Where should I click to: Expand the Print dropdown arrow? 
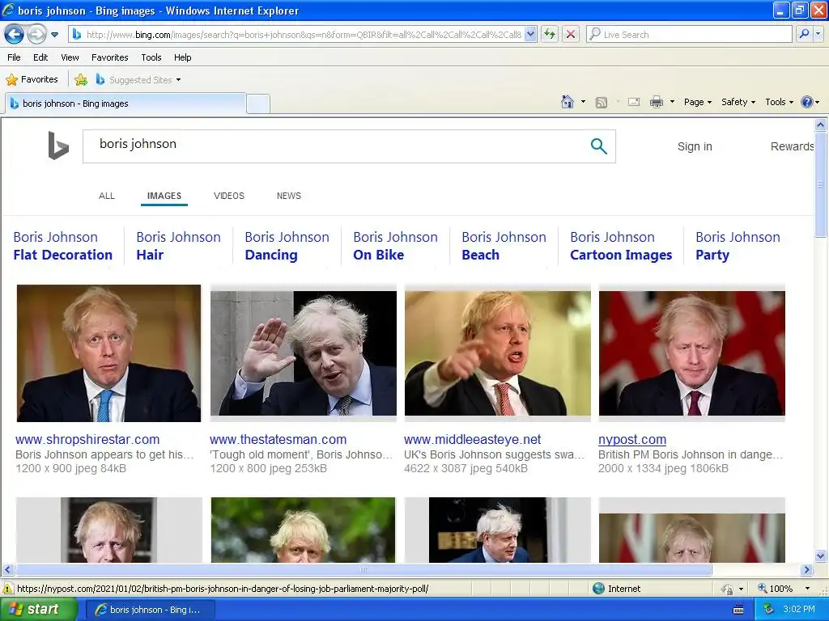pos(672,102)
